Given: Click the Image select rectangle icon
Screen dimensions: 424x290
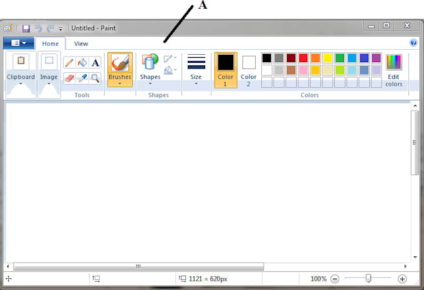Looking at the screenshot, I should (x=49, y=61).
